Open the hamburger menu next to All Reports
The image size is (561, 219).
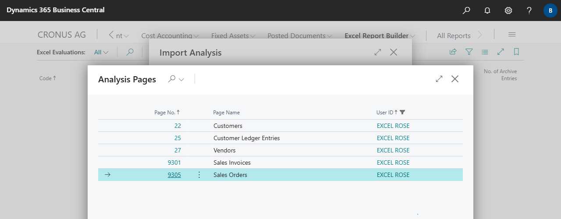pyautogui.click(x=511, y=35)
